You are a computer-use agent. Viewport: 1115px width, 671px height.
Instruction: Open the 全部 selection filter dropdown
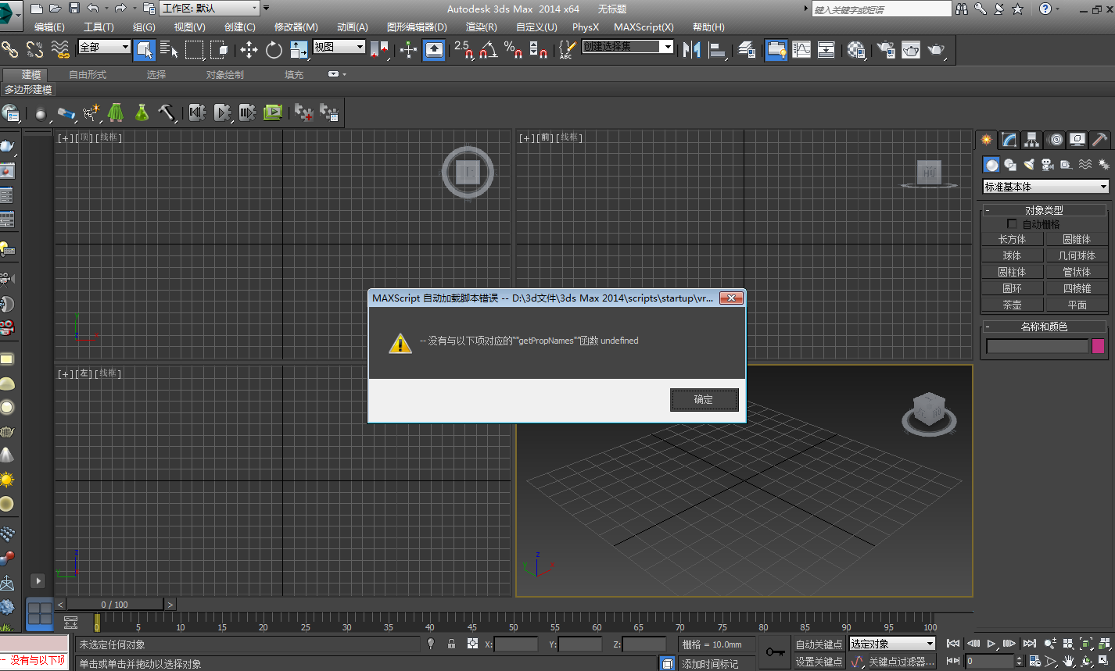104,47
